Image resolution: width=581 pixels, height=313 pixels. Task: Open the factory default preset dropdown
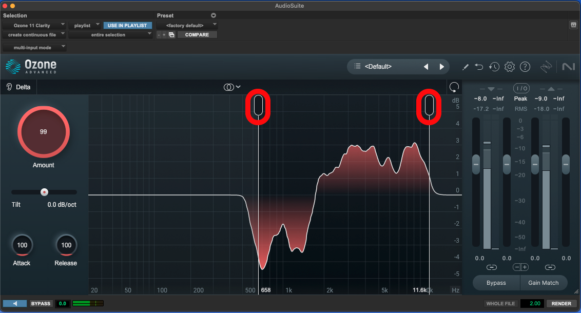coord(187,26)
